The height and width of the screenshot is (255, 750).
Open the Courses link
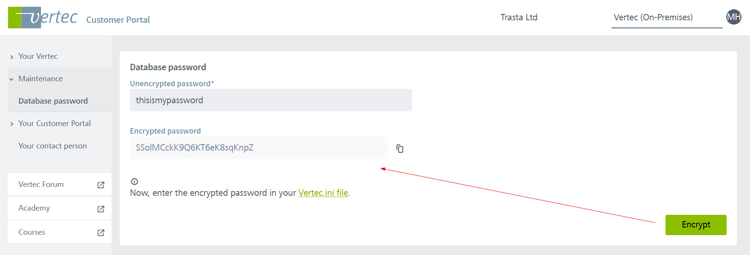pos(32,232)
